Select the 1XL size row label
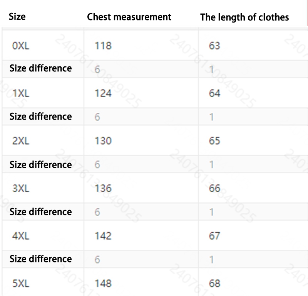Image resolution: width=308 pixels, height=296 pixels. coord(21,93)
